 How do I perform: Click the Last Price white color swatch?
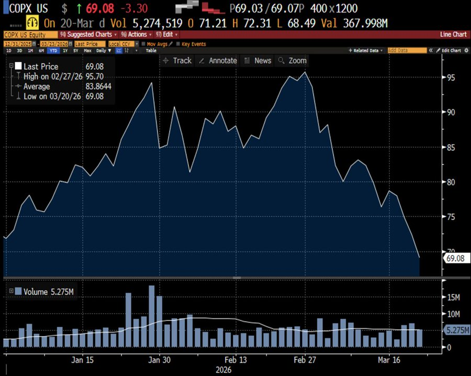(18, 66)
